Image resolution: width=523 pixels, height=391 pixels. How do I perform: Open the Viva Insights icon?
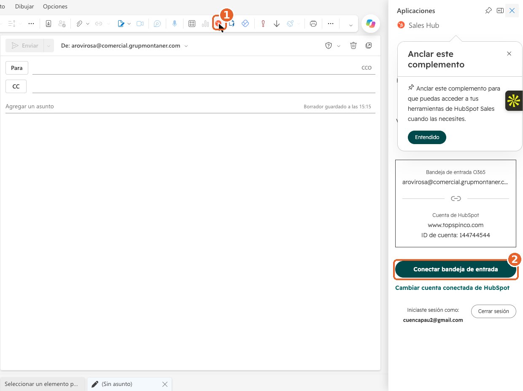[x=245, y=24]
